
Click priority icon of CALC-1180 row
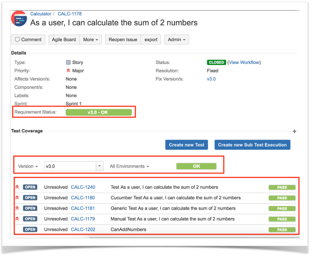coord(17,198)
